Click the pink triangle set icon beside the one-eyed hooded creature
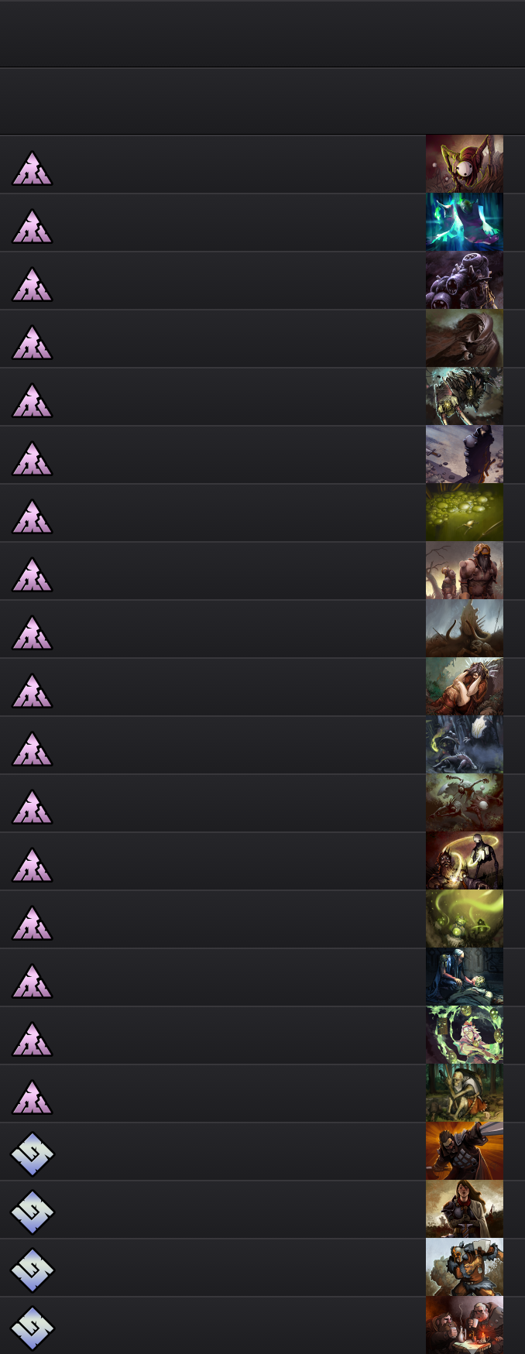The image size is (525, 1354). (32, 168)
